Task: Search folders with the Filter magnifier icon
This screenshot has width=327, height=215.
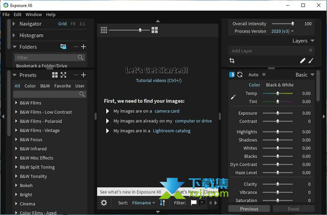Action: (81, 57)
